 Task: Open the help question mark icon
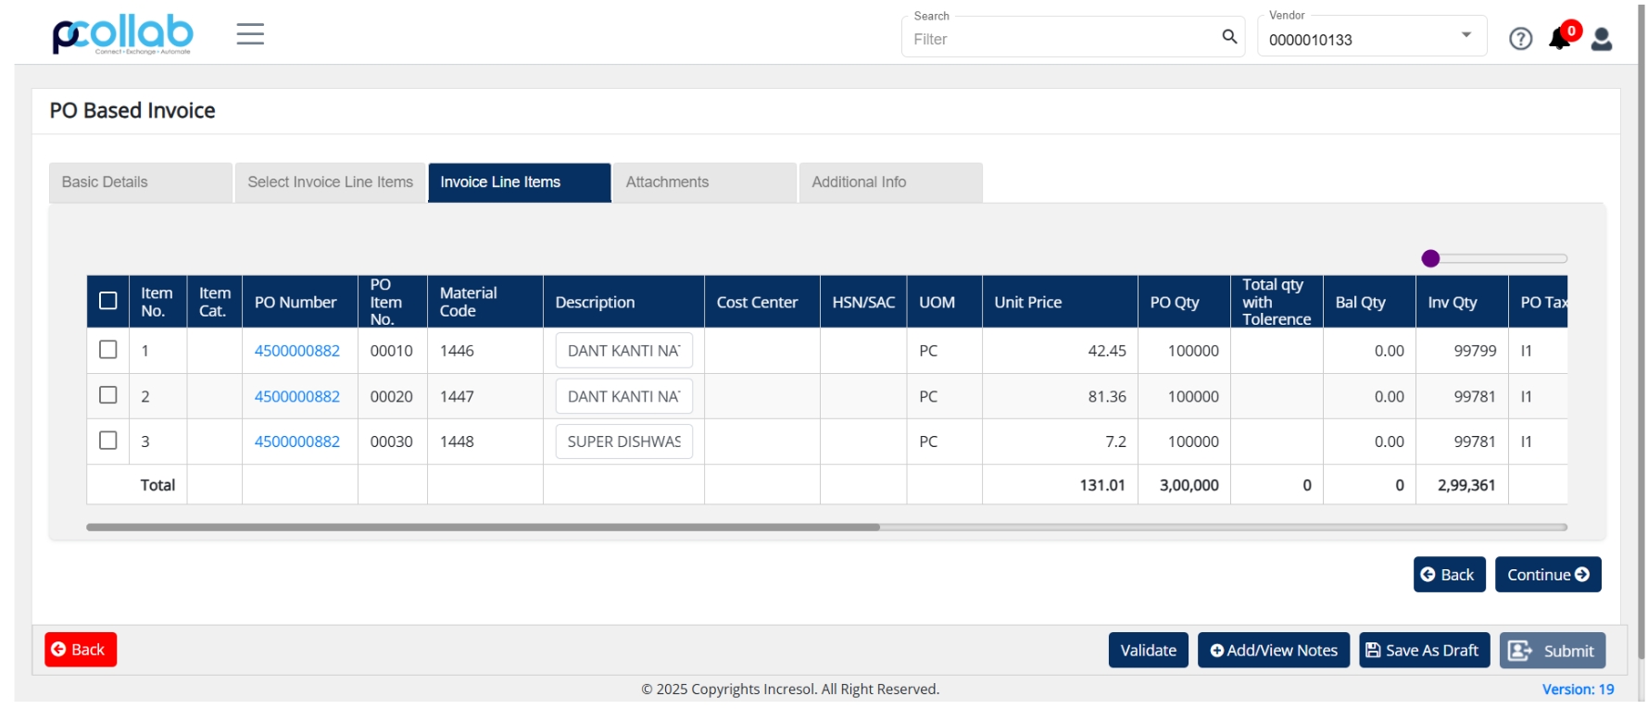pos(1520,39)
